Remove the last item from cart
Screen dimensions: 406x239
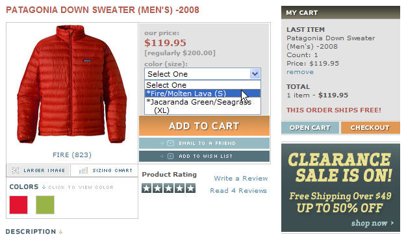300,72
